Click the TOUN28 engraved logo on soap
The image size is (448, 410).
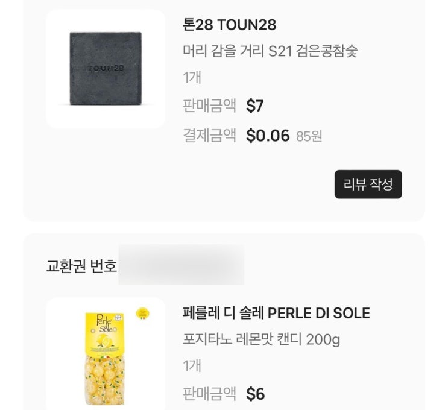(x=106, y=68)
